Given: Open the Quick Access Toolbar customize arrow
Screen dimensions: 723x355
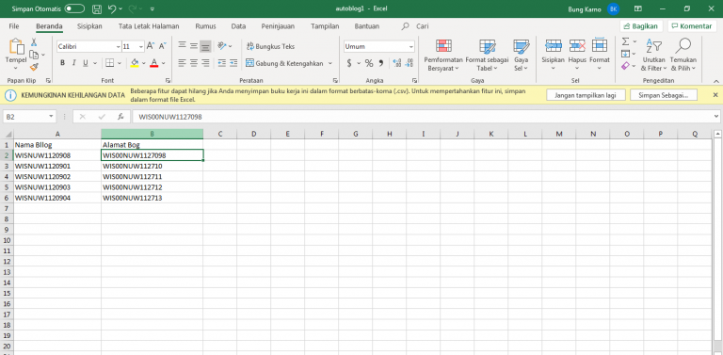Looking at the screenshot, I should (153, 8).
